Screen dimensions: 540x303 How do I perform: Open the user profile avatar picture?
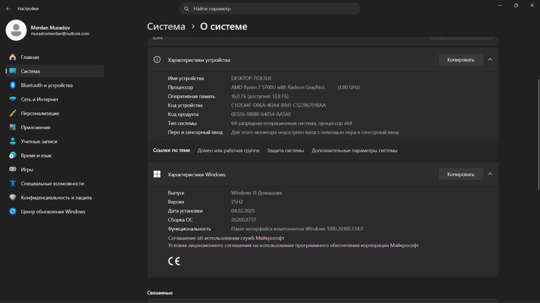(16, 30)
